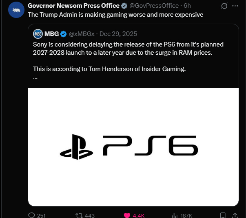Click verified badge next to Governor Newsom Press Office

click(124, 6)
